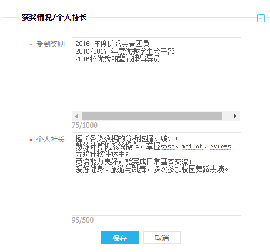Click the left arrow of awards scrollbar
Screen dimensions: 270x252
(x=76, y=116)
